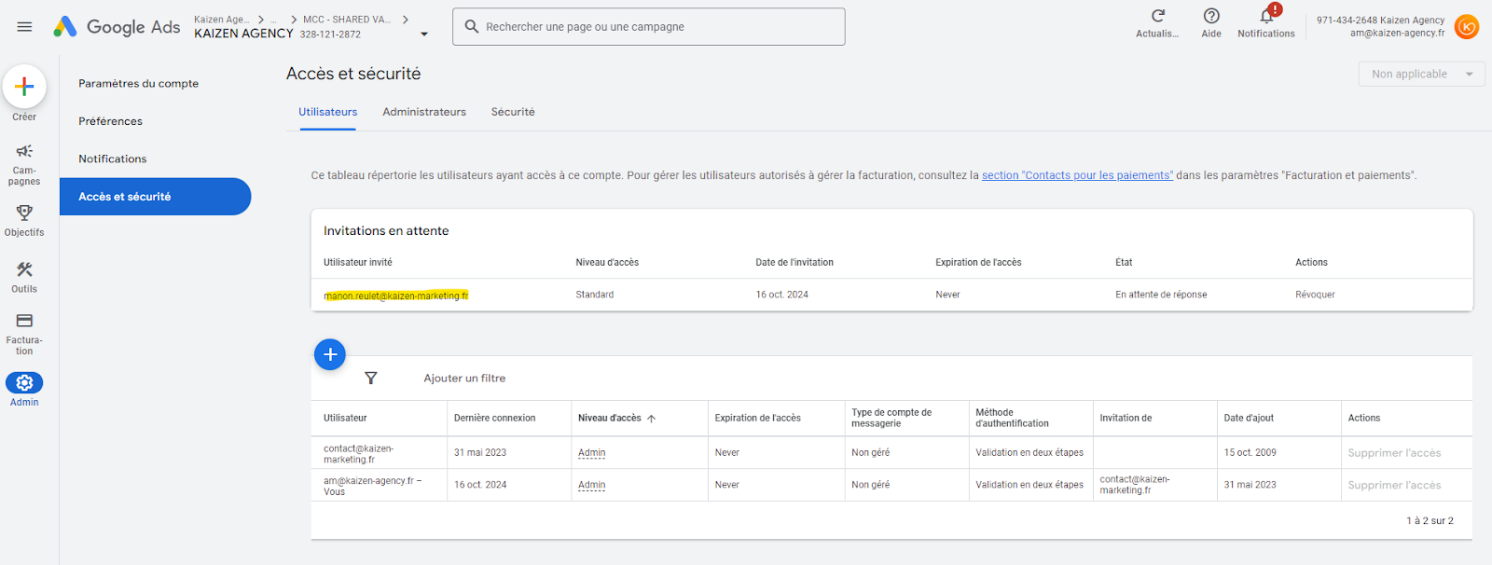Click Invitation de column header

click(1126, 419)
